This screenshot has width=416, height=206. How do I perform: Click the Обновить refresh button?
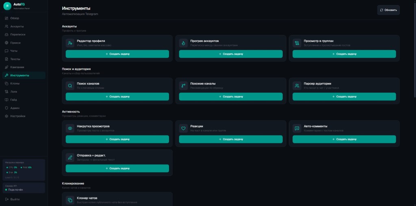[388, 10]
